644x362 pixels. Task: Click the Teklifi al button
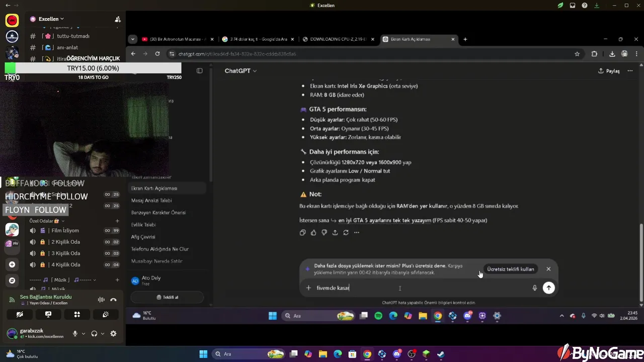167,297
